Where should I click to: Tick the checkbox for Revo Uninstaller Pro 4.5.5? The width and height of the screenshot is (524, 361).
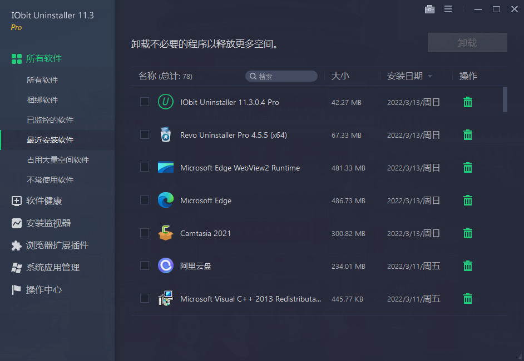pyautogui.click(x=145, y=134)
